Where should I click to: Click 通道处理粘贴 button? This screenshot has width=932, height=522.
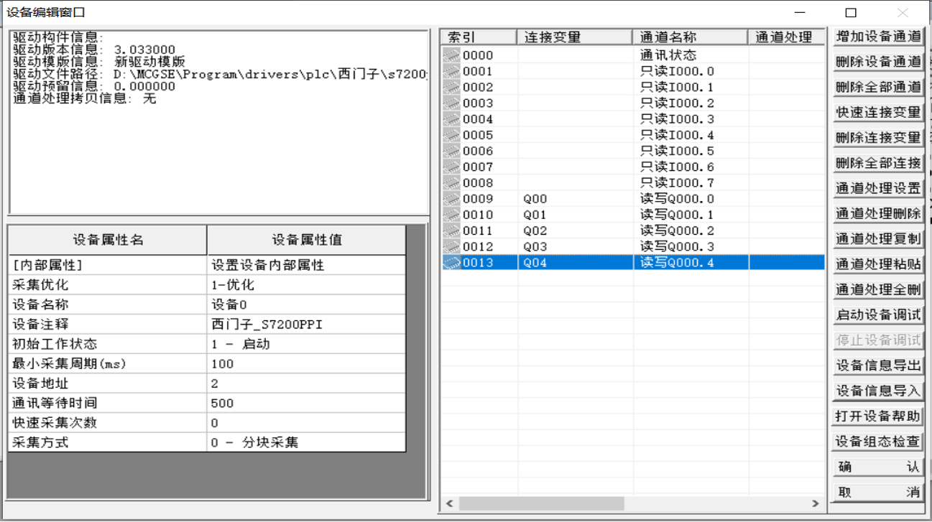878,264
